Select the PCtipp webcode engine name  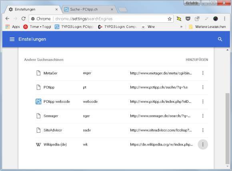click(x=57, y=102)
